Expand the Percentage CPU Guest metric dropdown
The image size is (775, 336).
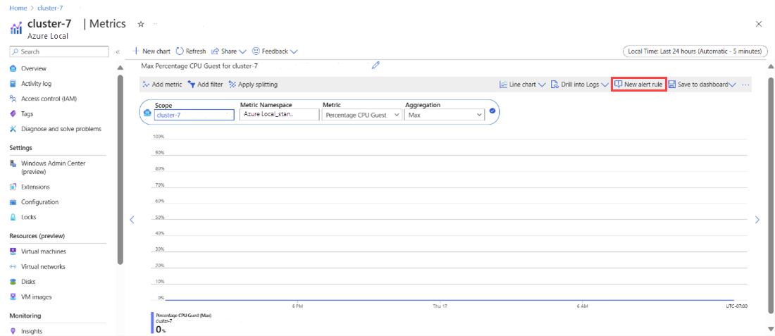[361, 115]
